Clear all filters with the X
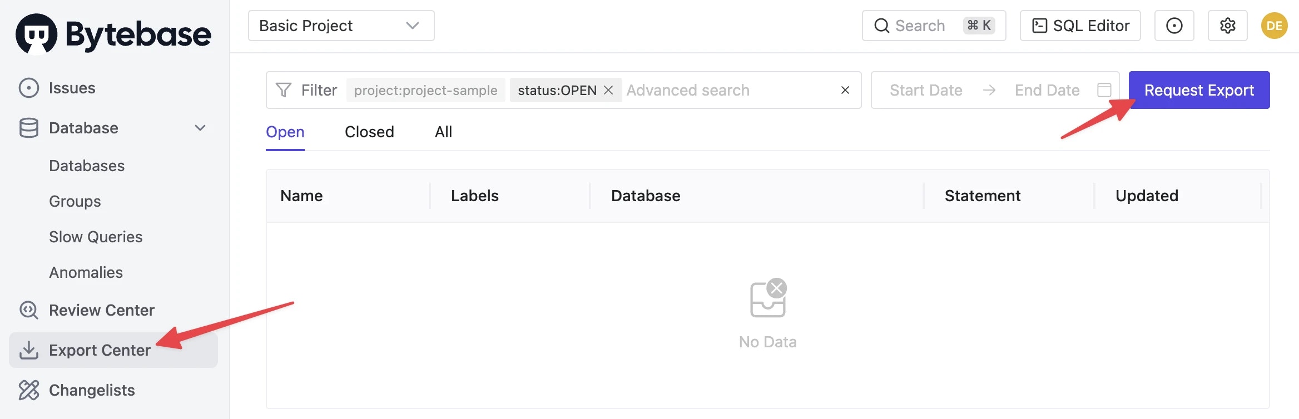This screenshot has height=419, width=1299. [845, 90]
